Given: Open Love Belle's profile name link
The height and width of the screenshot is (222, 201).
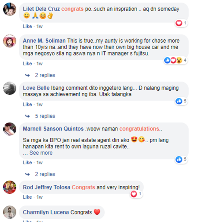Looking at the screenshot, I should coord(36,88).
